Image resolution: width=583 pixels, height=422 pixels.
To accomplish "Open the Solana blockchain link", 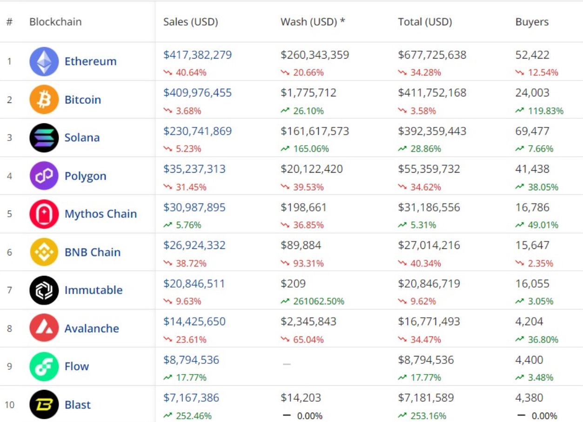I will coord(82,138).
